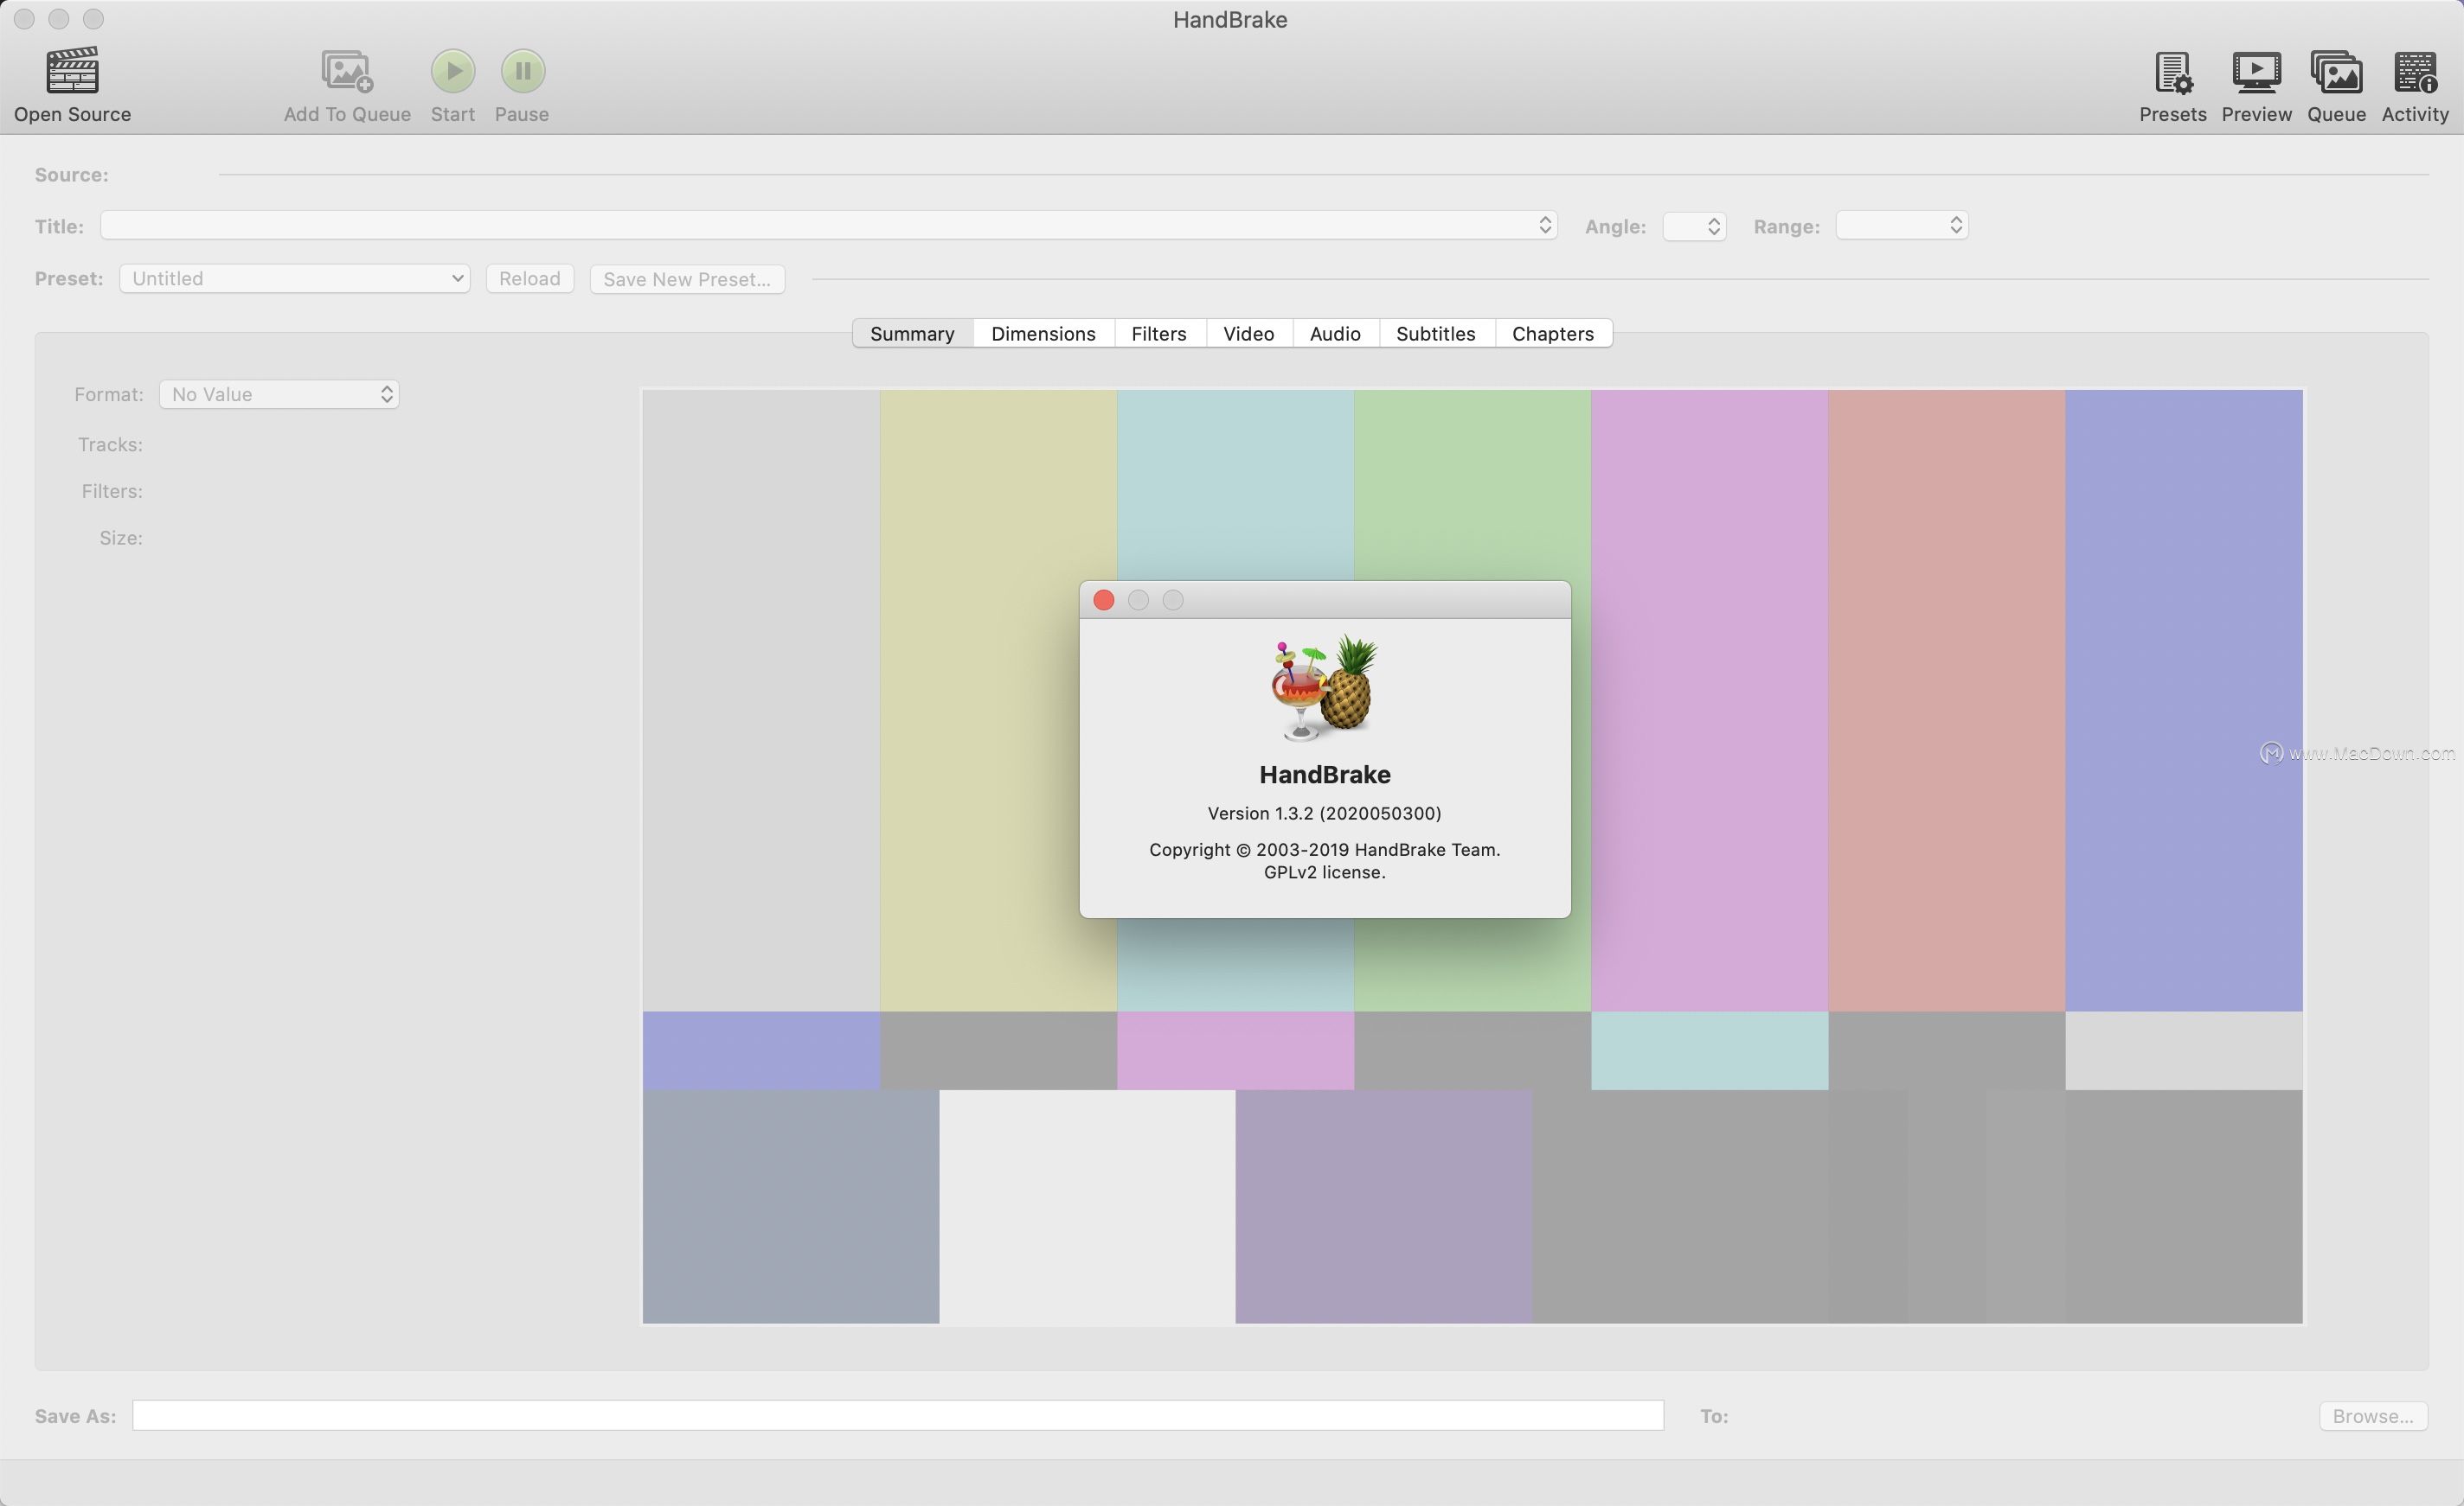Open the Range dropdown
Viewport: 2464px width, 1506px height.
[1901, 225]
